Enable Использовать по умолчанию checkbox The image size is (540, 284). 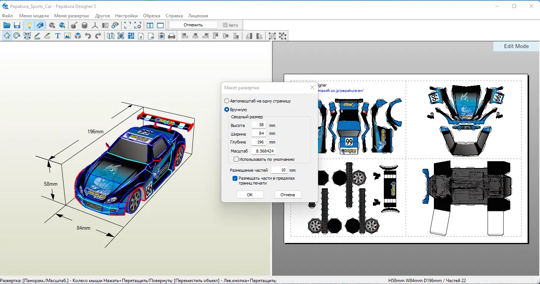[x=236, y=159]
